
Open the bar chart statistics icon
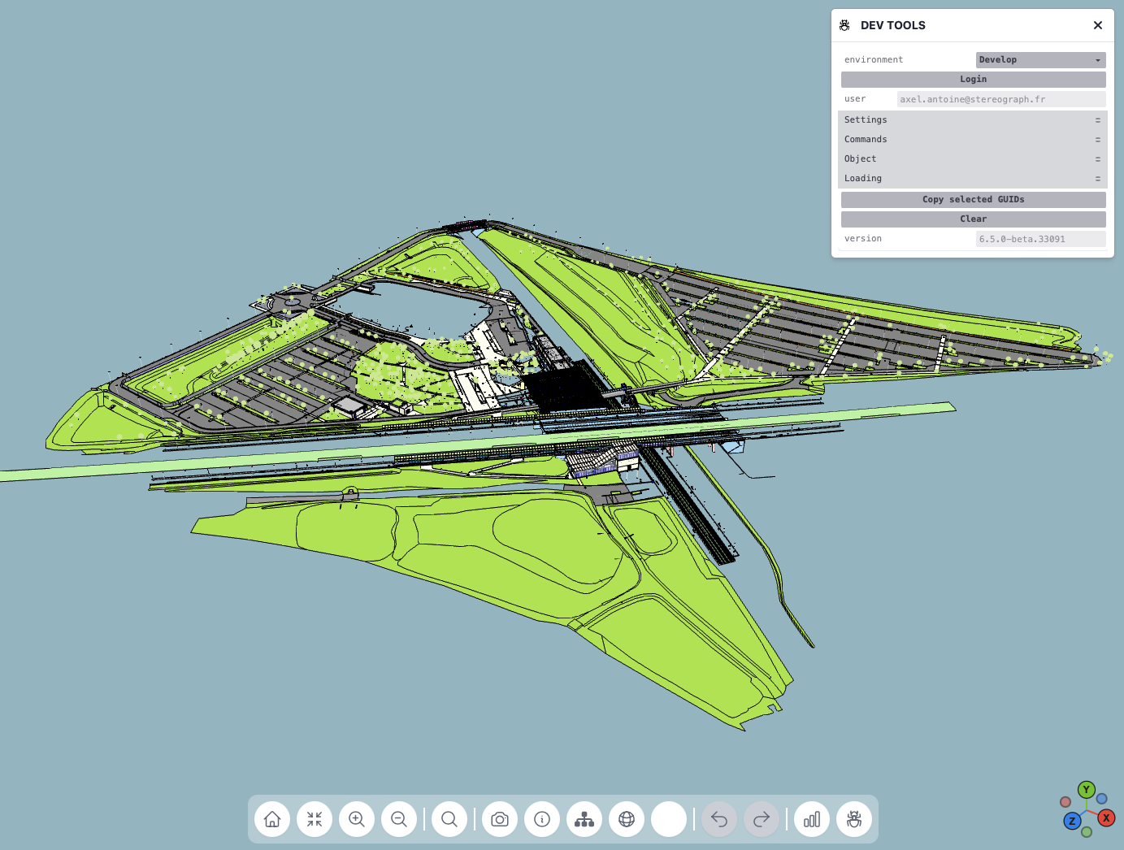click(812, 819)
